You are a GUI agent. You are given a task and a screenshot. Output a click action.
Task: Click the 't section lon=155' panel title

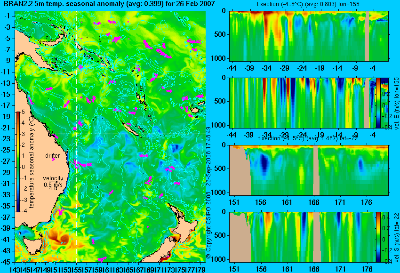pyautogui.click(x=308, y=4)
